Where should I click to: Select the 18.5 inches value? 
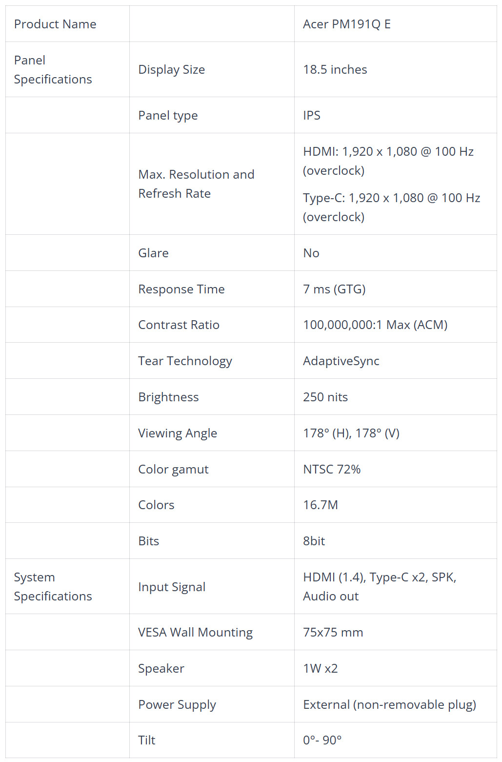coord(335,69)
